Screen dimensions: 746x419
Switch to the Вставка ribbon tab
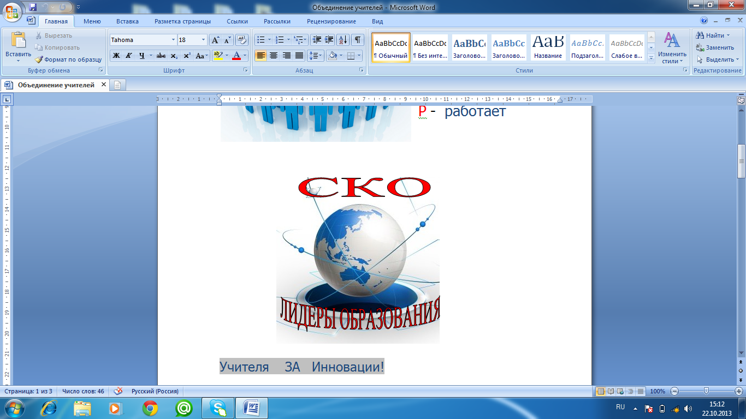(127, 21)
